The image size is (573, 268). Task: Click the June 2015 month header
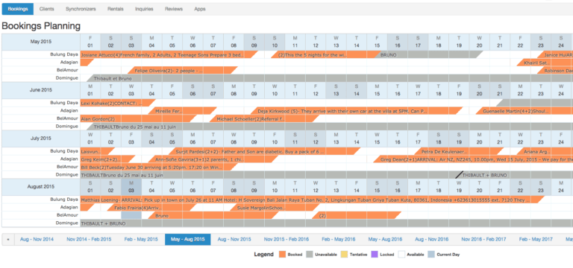[41, 90]
